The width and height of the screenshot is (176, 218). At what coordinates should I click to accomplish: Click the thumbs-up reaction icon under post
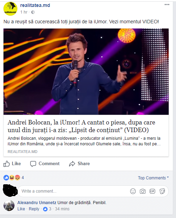[6, 178]
